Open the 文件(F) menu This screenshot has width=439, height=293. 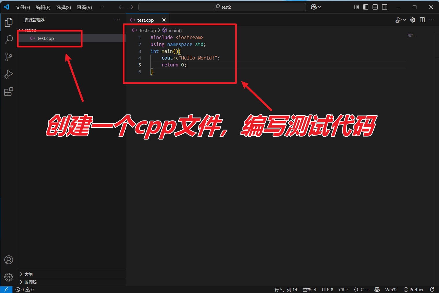point(23,7)
